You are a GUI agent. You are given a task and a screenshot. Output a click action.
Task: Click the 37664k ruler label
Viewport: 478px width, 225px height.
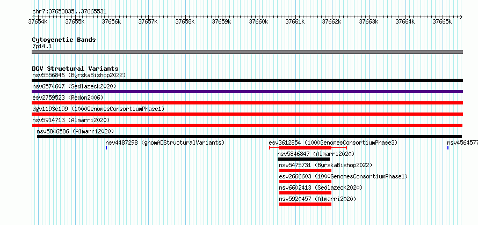(405, 21)
